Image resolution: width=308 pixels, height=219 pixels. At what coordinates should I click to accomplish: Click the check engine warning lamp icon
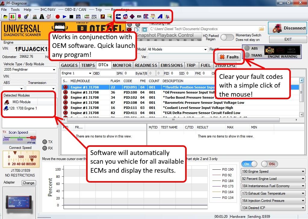(269, 51)
